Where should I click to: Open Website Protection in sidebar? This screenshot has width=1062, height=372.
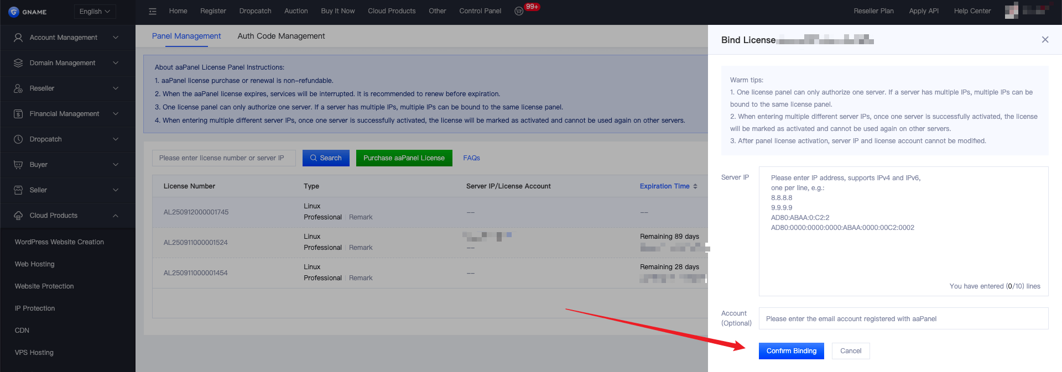click(x=44, y=286)
